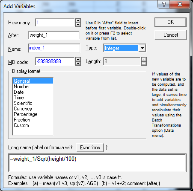Increase MD code with up arrow
Image resolution: width=193 pixels, height=191 pixels.
(78, 59)
